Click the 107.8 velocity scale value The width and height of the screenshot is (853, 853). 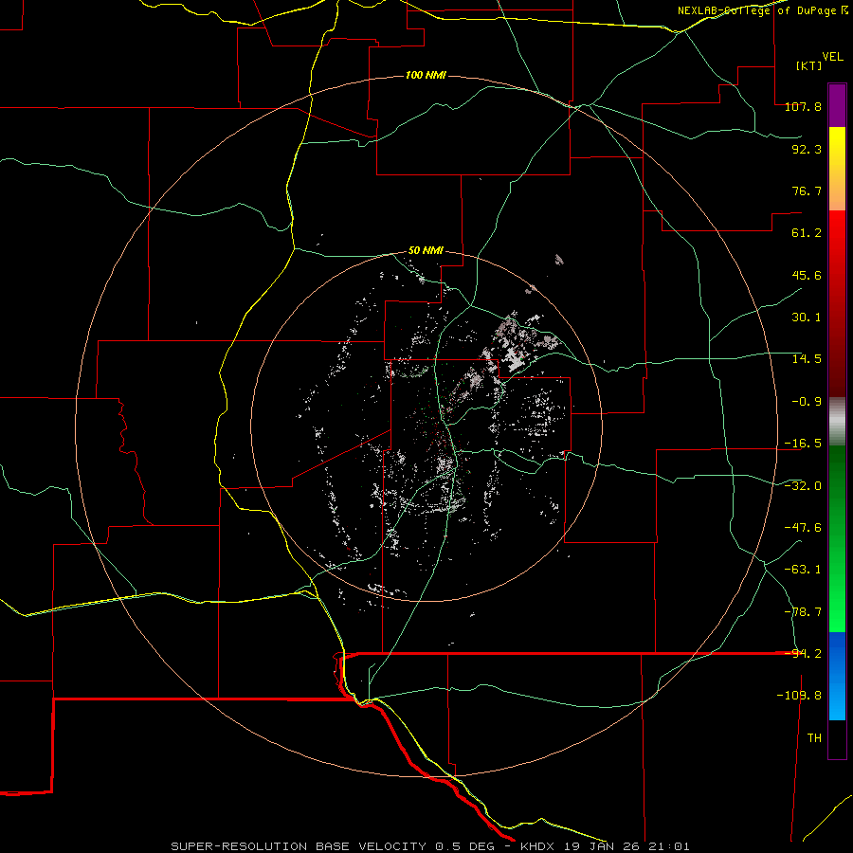[x=803, y=106]
